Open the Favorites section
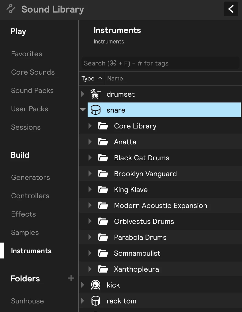 coord(27,54)
